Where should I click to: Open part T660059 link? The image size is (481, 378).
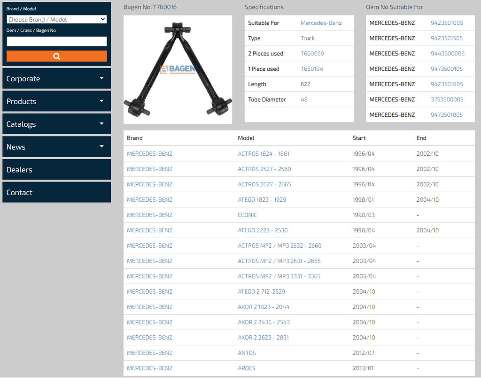(312, 53)
